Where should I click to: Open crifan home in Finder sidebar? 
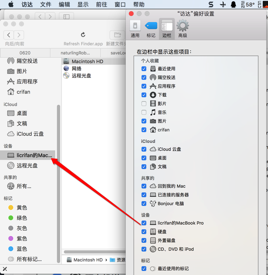coord(19,92)
